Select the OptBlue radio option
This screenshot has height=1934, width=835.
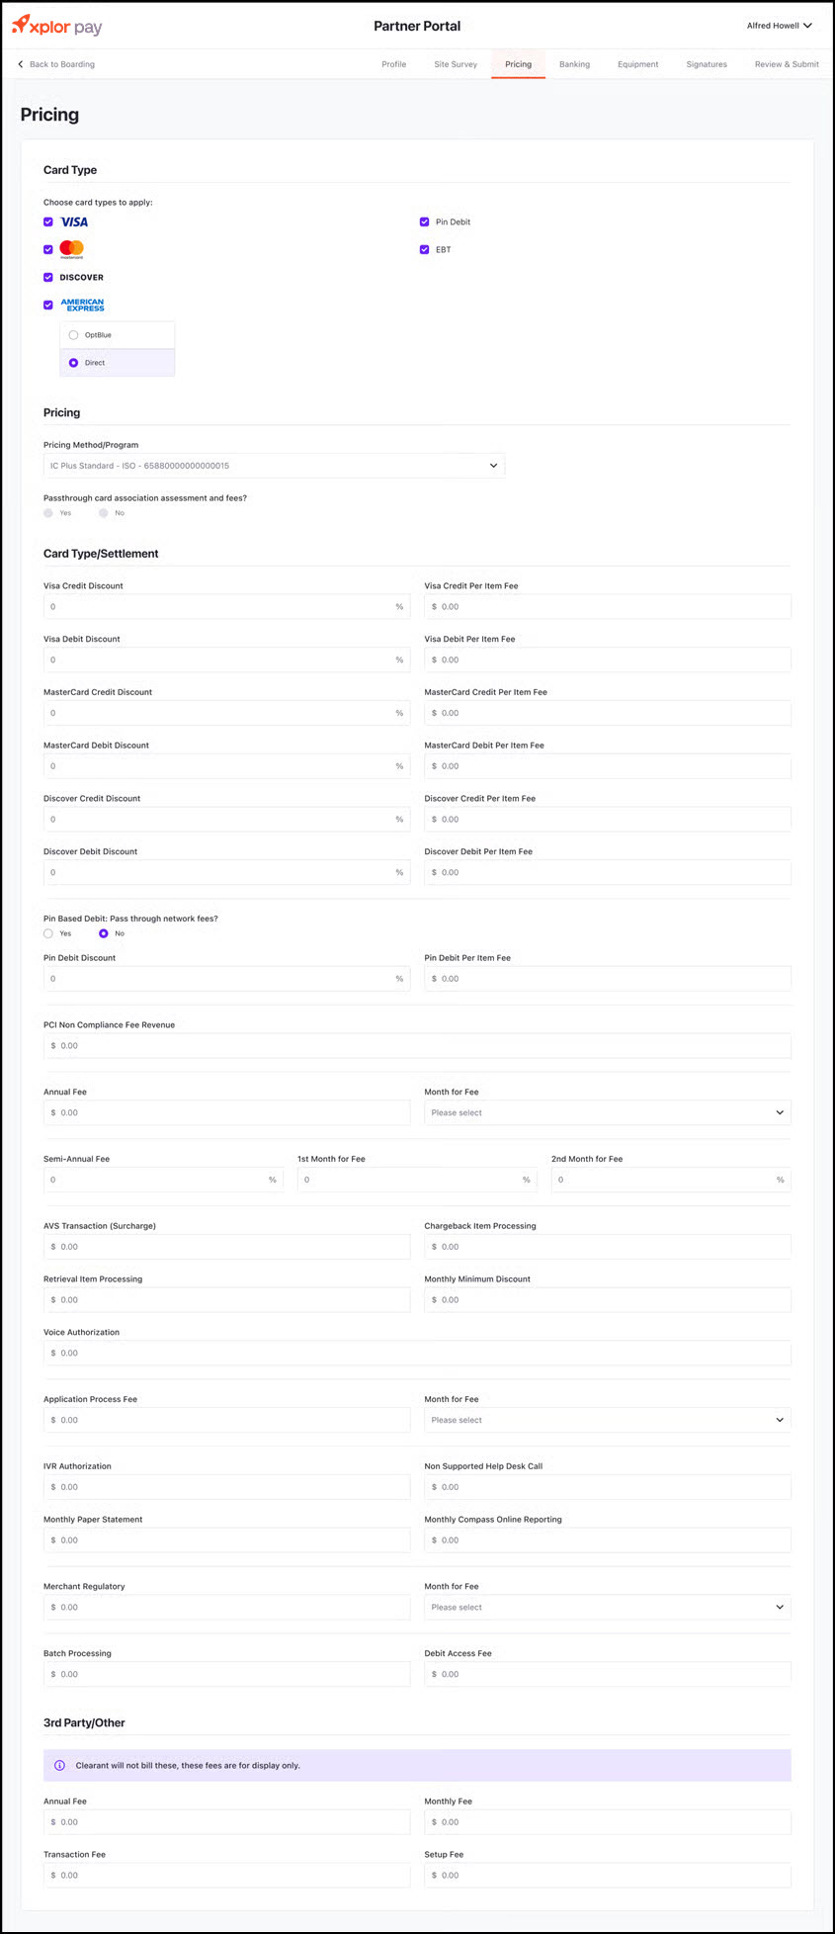[x=73, y=335]
